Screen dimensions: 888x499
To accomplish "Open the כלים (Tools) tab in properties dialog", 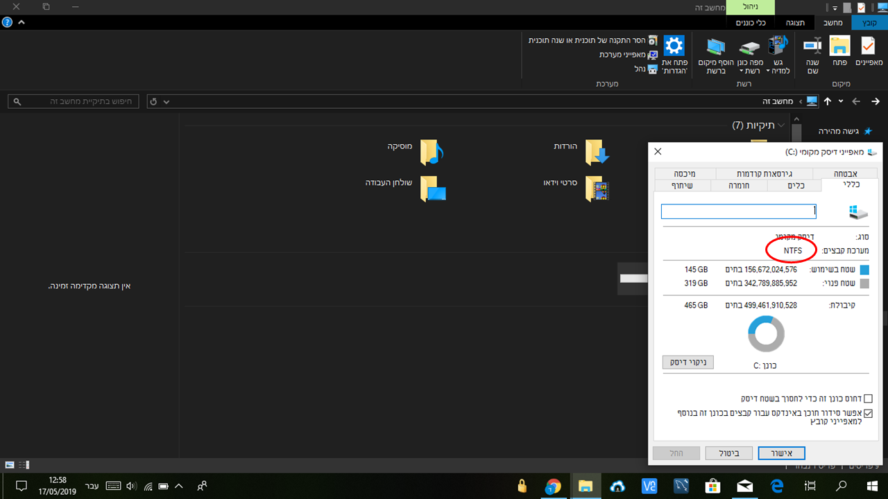I will tap(796, 185).
